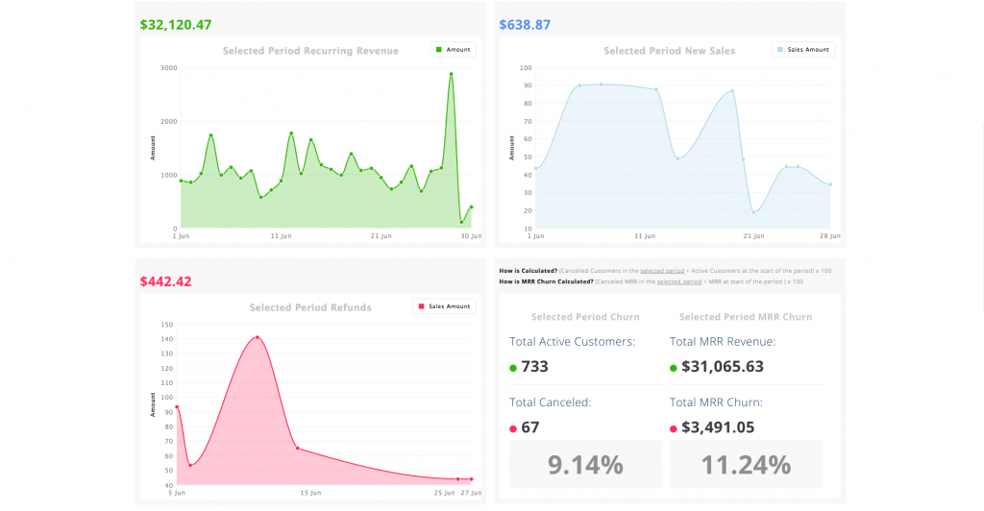The width and height of the screenshot is (984, 511).
Task: Click the Selected Period Recurring Revenue title
Action: tap(310, 51)
